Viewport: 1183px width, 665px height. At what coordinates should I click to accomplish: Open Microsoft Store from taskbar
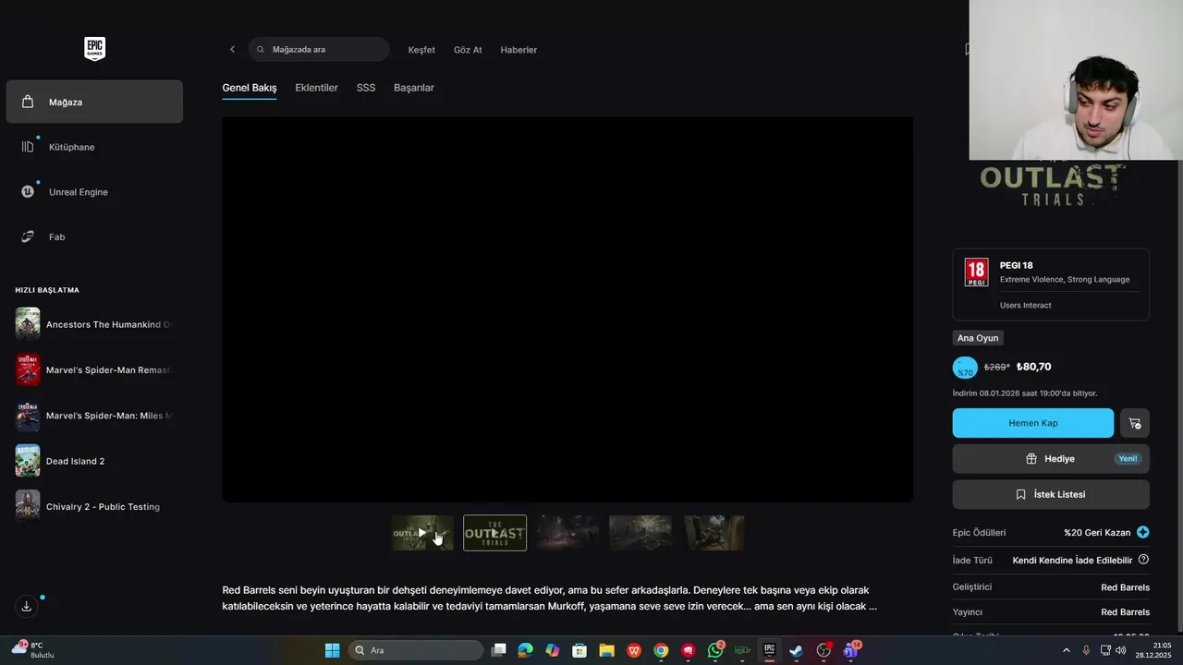click(579, 650)
